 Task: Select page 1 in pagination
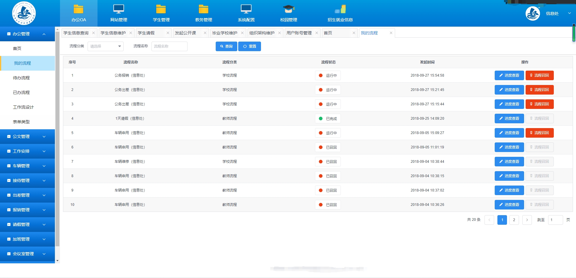point(502,220)
